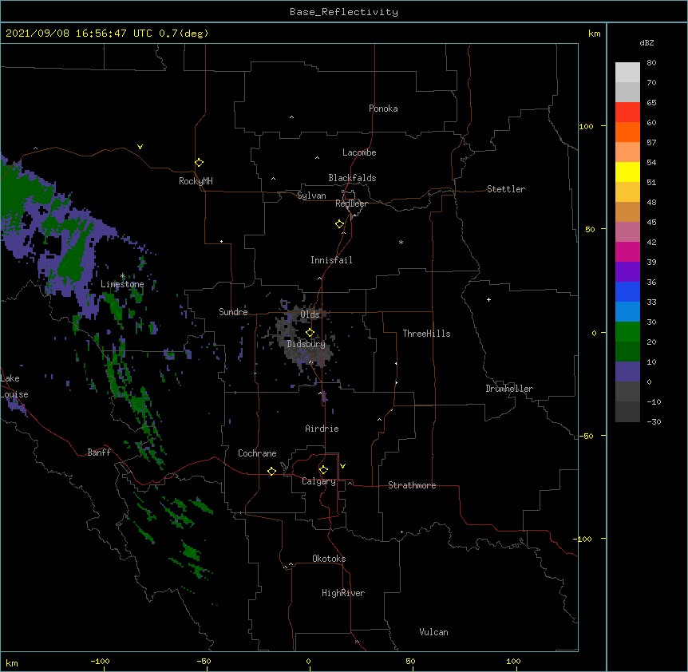Image resolution: width=688 pixels, height=672 pixels.
Task: Pick the purple 10 dBZ legend swatch
Action: [627, 372]
